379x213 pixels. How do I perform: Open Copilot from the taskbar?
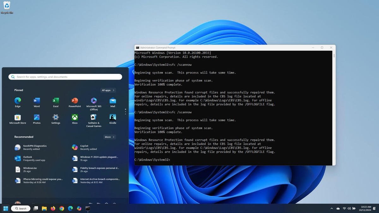[79, 208]
